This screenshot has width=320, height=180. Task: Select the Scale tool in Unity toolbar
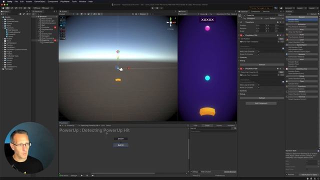pyautogui.click(x=16, y=8)
